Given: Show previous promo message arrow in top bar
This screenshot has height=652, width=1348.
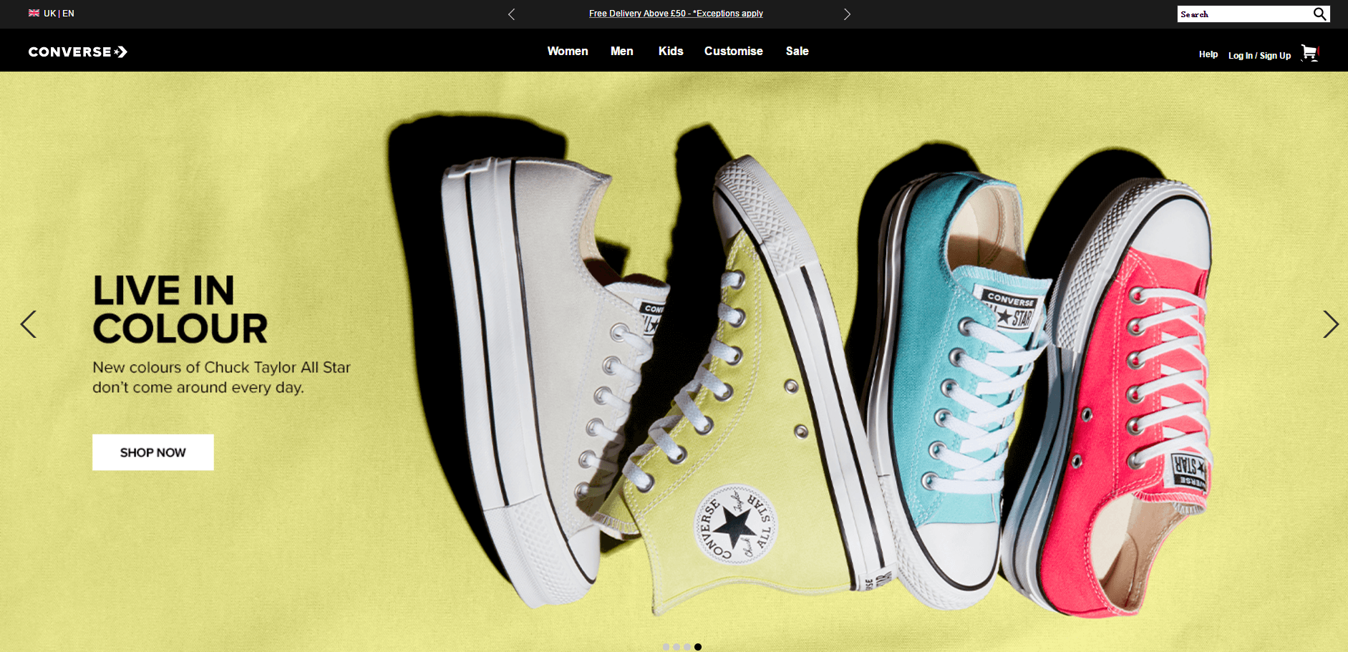Looking at the screenshot, I should [511, 14].
